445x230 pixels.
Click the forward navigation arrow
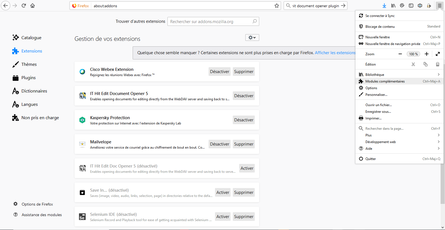(x=15, y=6)
